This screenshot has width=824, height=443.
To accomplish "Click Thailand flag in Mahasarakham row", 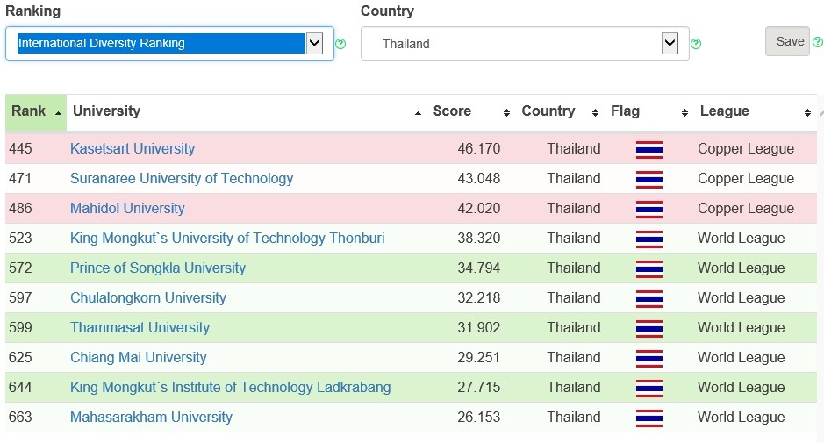I will tap(649, 418).
